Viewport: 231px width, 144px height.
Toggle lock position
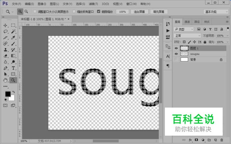(x=195, y=42)
